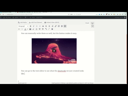Open the Paragraph format dropdown
Viewport: 128px width, 96px height.
(x=23, y=26)
